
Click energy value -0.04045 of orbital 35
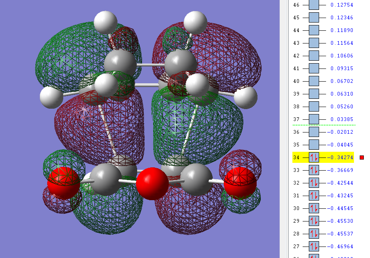(340, 145)
